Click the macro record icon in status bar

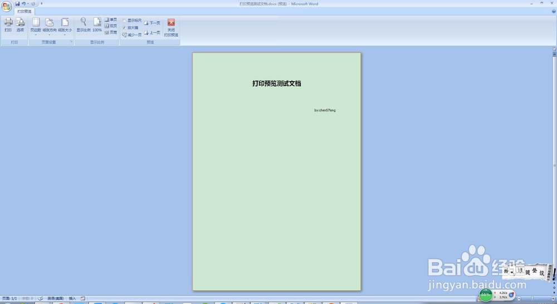pos(83,298)
